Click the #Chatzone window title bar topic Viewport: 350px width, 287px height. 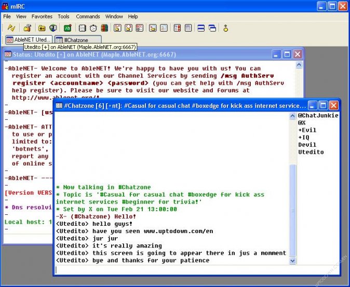pos(185,106)
